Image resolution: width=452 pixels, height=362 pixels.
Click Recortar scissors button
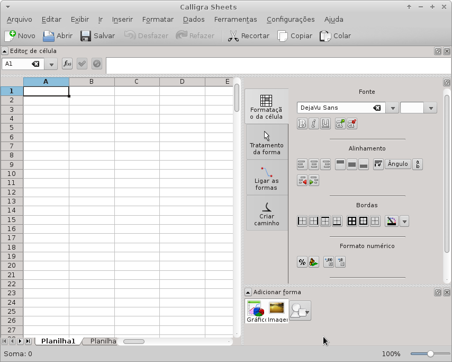click(248, 36)
